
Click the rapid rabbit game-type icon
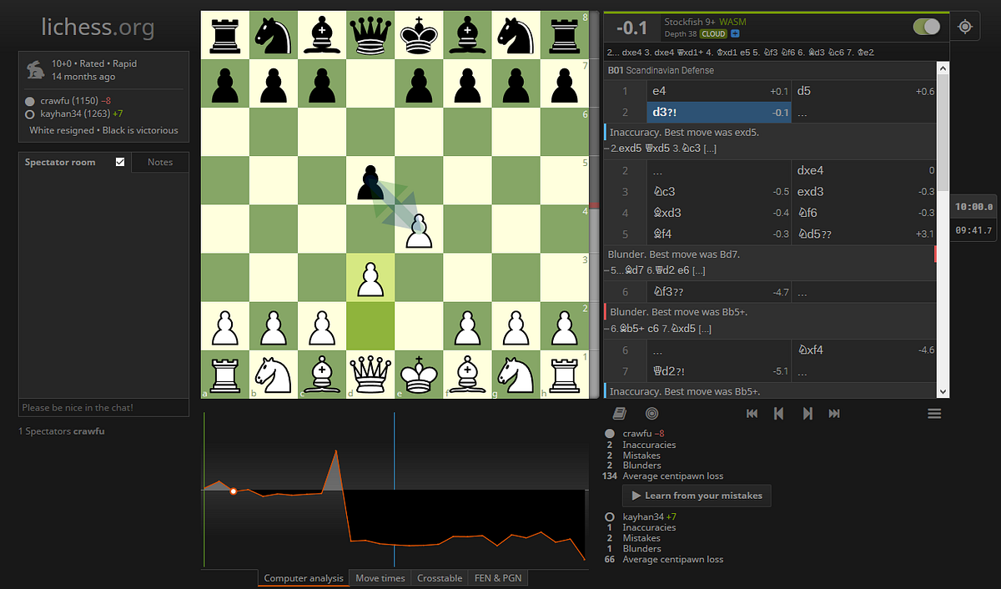click(x=36, y=70)
